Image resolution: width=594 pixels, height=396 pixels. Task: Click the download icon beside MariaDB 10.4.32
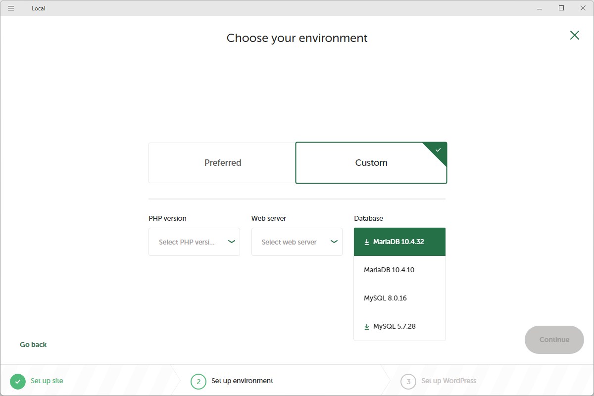pos(367,242)
